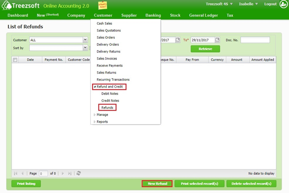The width and height of the screenshot is (289, 193).
Task: Select Cash Sales from Customer menu
Action: (104, 24)
